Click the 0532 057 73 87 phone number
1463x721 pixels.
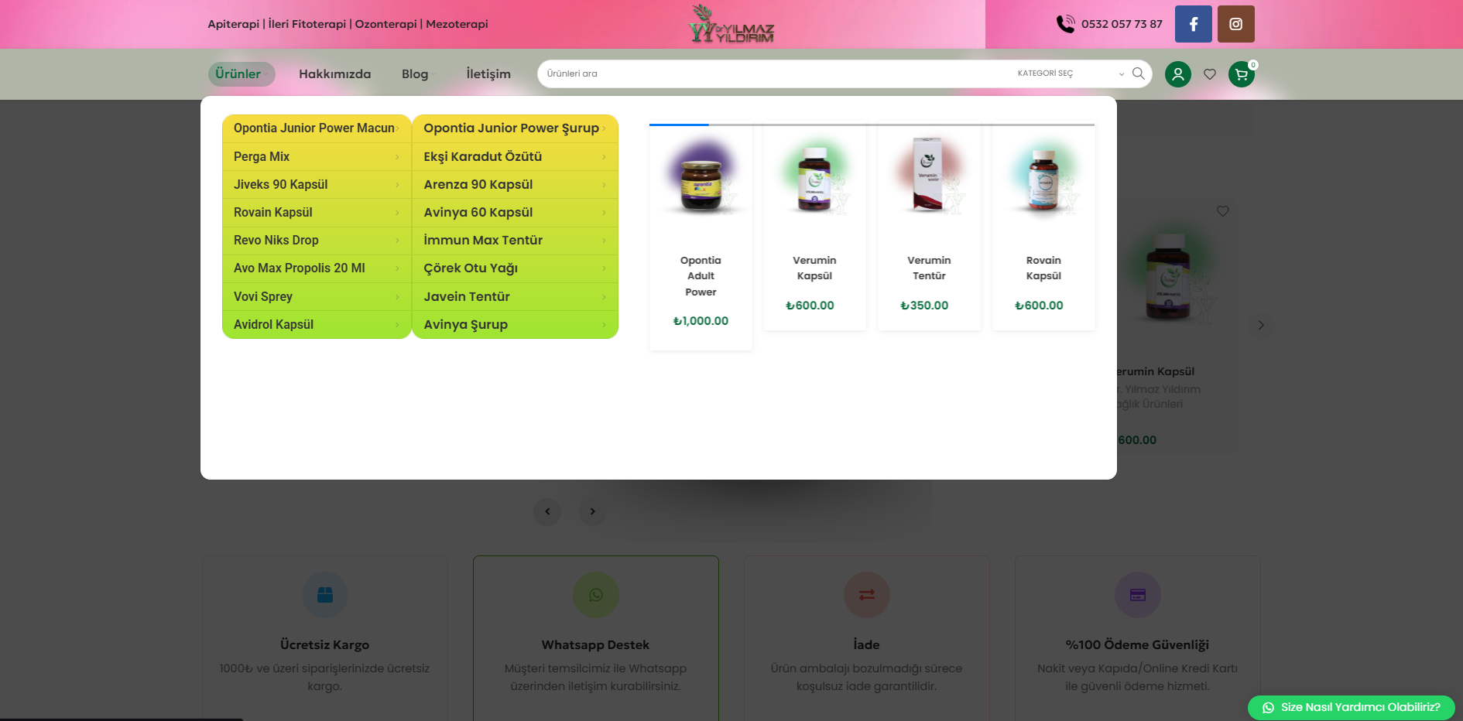(x=1122, y=24)
